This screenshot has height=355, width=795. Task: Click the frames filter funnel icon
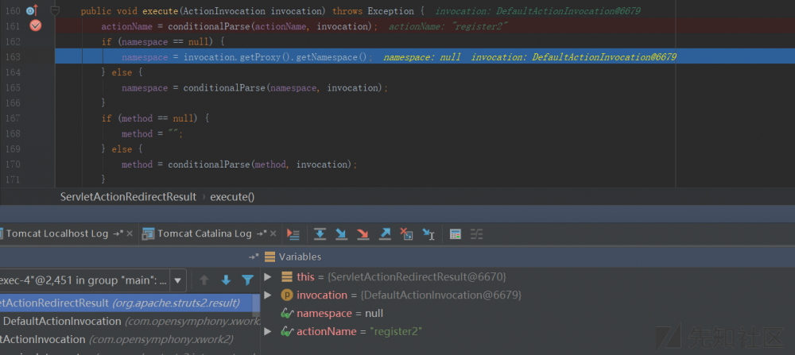(247, 280)
